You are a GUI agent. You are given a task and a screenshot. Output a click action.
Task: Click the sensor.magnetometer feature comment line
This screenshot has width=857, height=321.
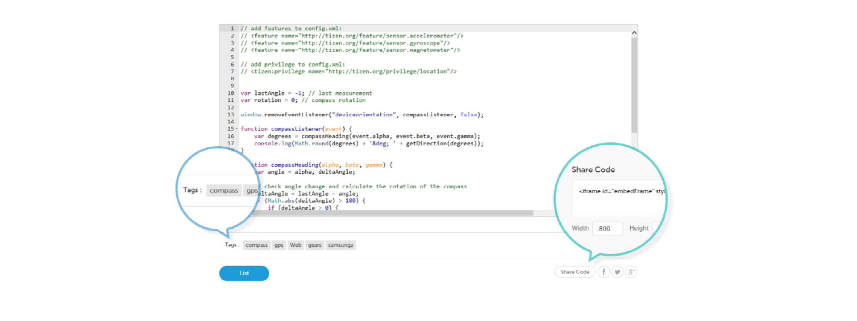click(350, 50)
